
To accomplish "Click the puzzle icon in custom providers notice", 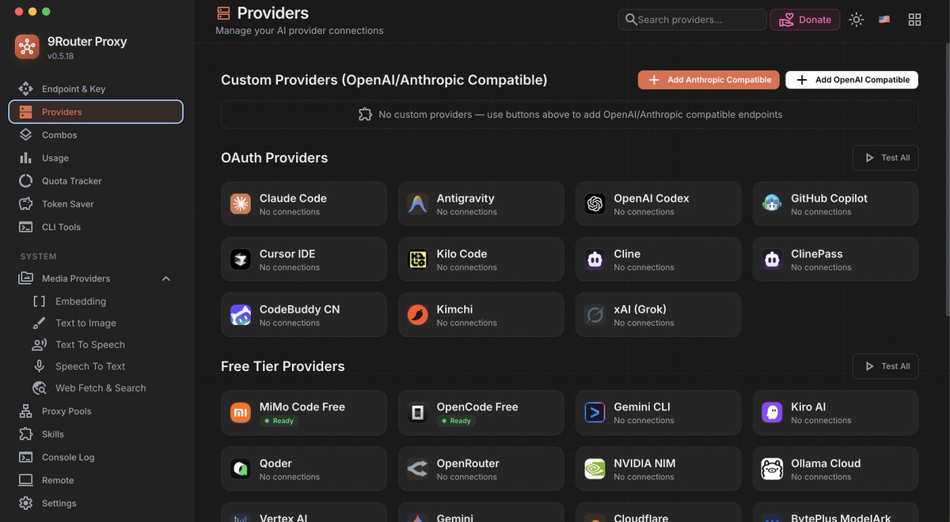I will tap(365, 115).
